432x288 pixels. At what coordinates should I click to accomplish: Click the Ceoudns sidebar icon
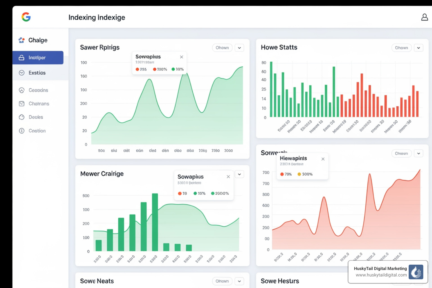[x=22, y=90]
